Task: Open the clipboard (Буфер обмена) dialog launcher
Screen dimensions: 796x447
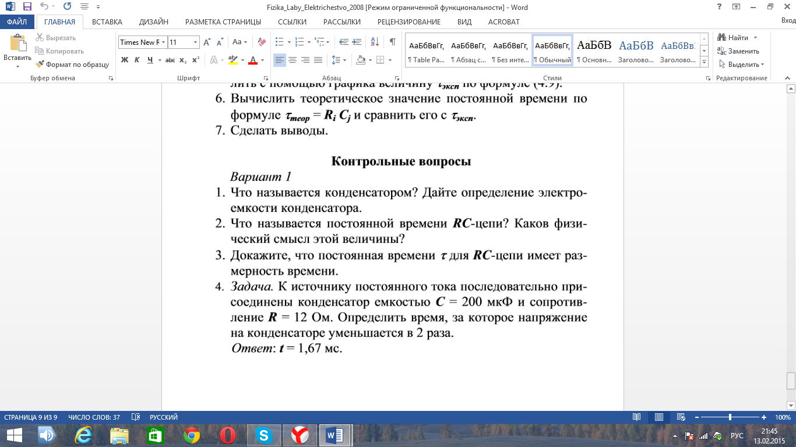Action: 111,78
